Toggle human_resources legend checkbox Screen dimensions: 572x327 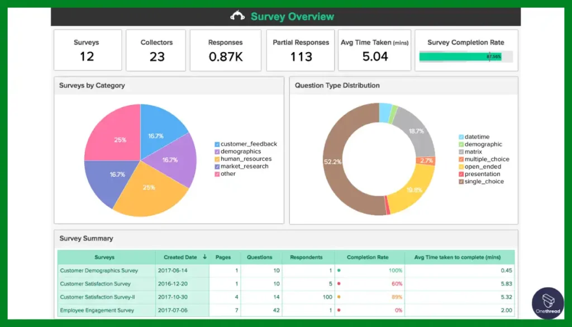pos(217,159)
